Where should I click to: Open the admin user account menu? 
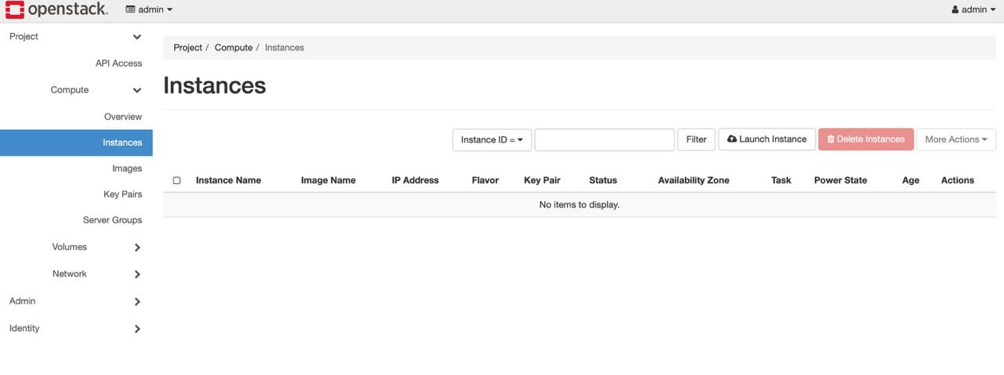tap(973, 10)
